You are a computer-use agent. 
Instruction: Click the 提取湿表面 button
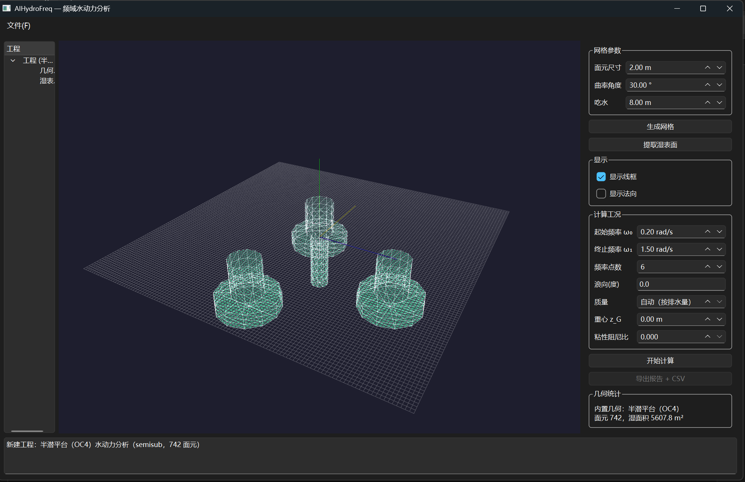[x=660, y=145]
